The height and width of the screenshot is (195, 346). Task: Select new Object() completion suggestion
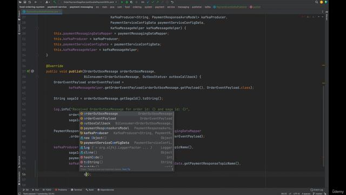[x=127, y=138]
